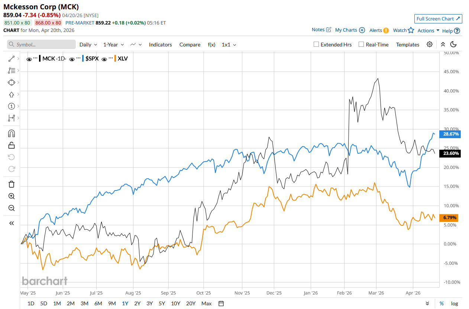Screen dimensions: 469x309
Task: Click the undo arrow
Action: tap(11, 157)
